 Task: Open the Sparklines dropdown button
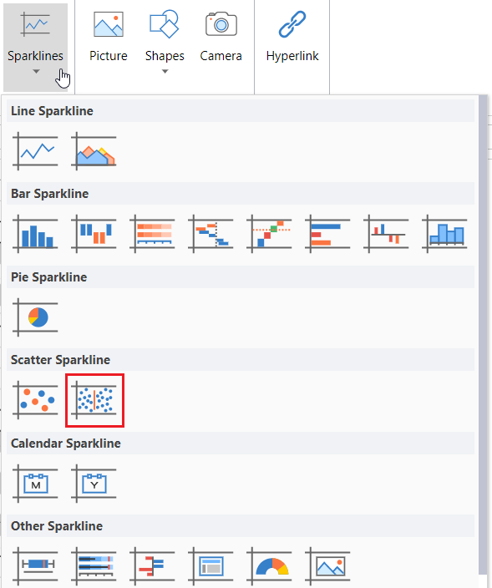click(36, 48)
